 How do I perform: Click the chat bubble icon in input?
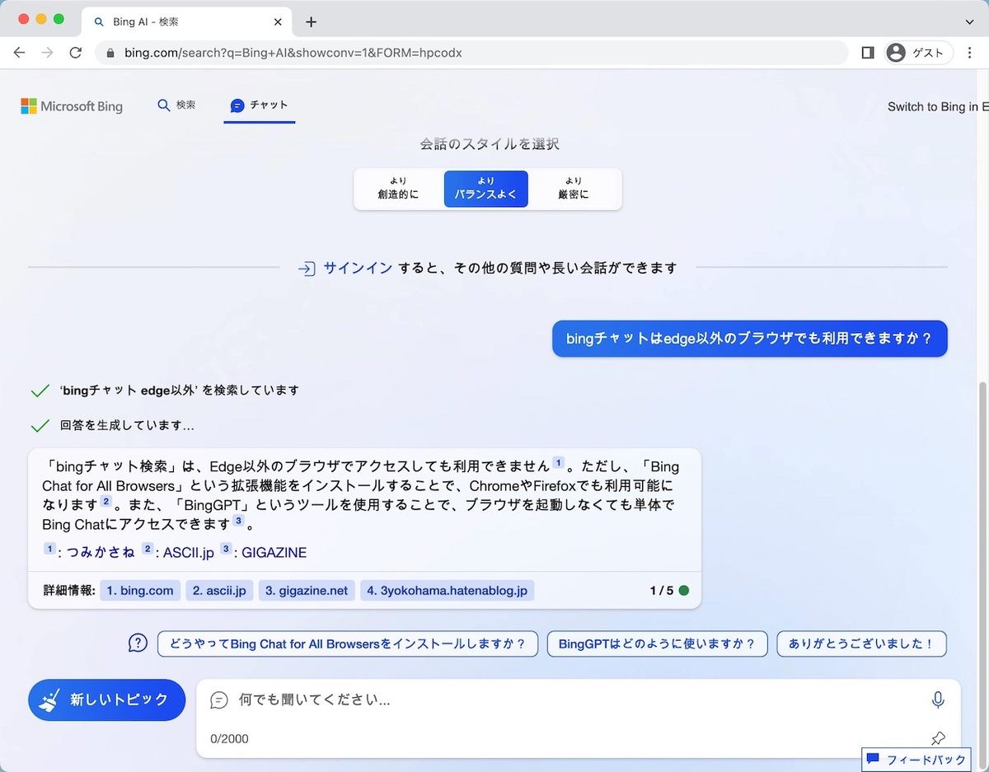(x=218, y=700)
